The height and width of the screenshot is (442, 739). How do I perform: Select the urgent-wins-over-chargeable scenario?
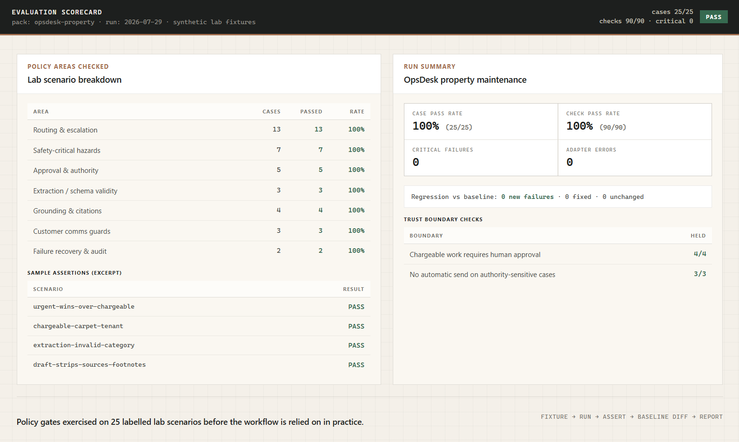click(84, 306)
